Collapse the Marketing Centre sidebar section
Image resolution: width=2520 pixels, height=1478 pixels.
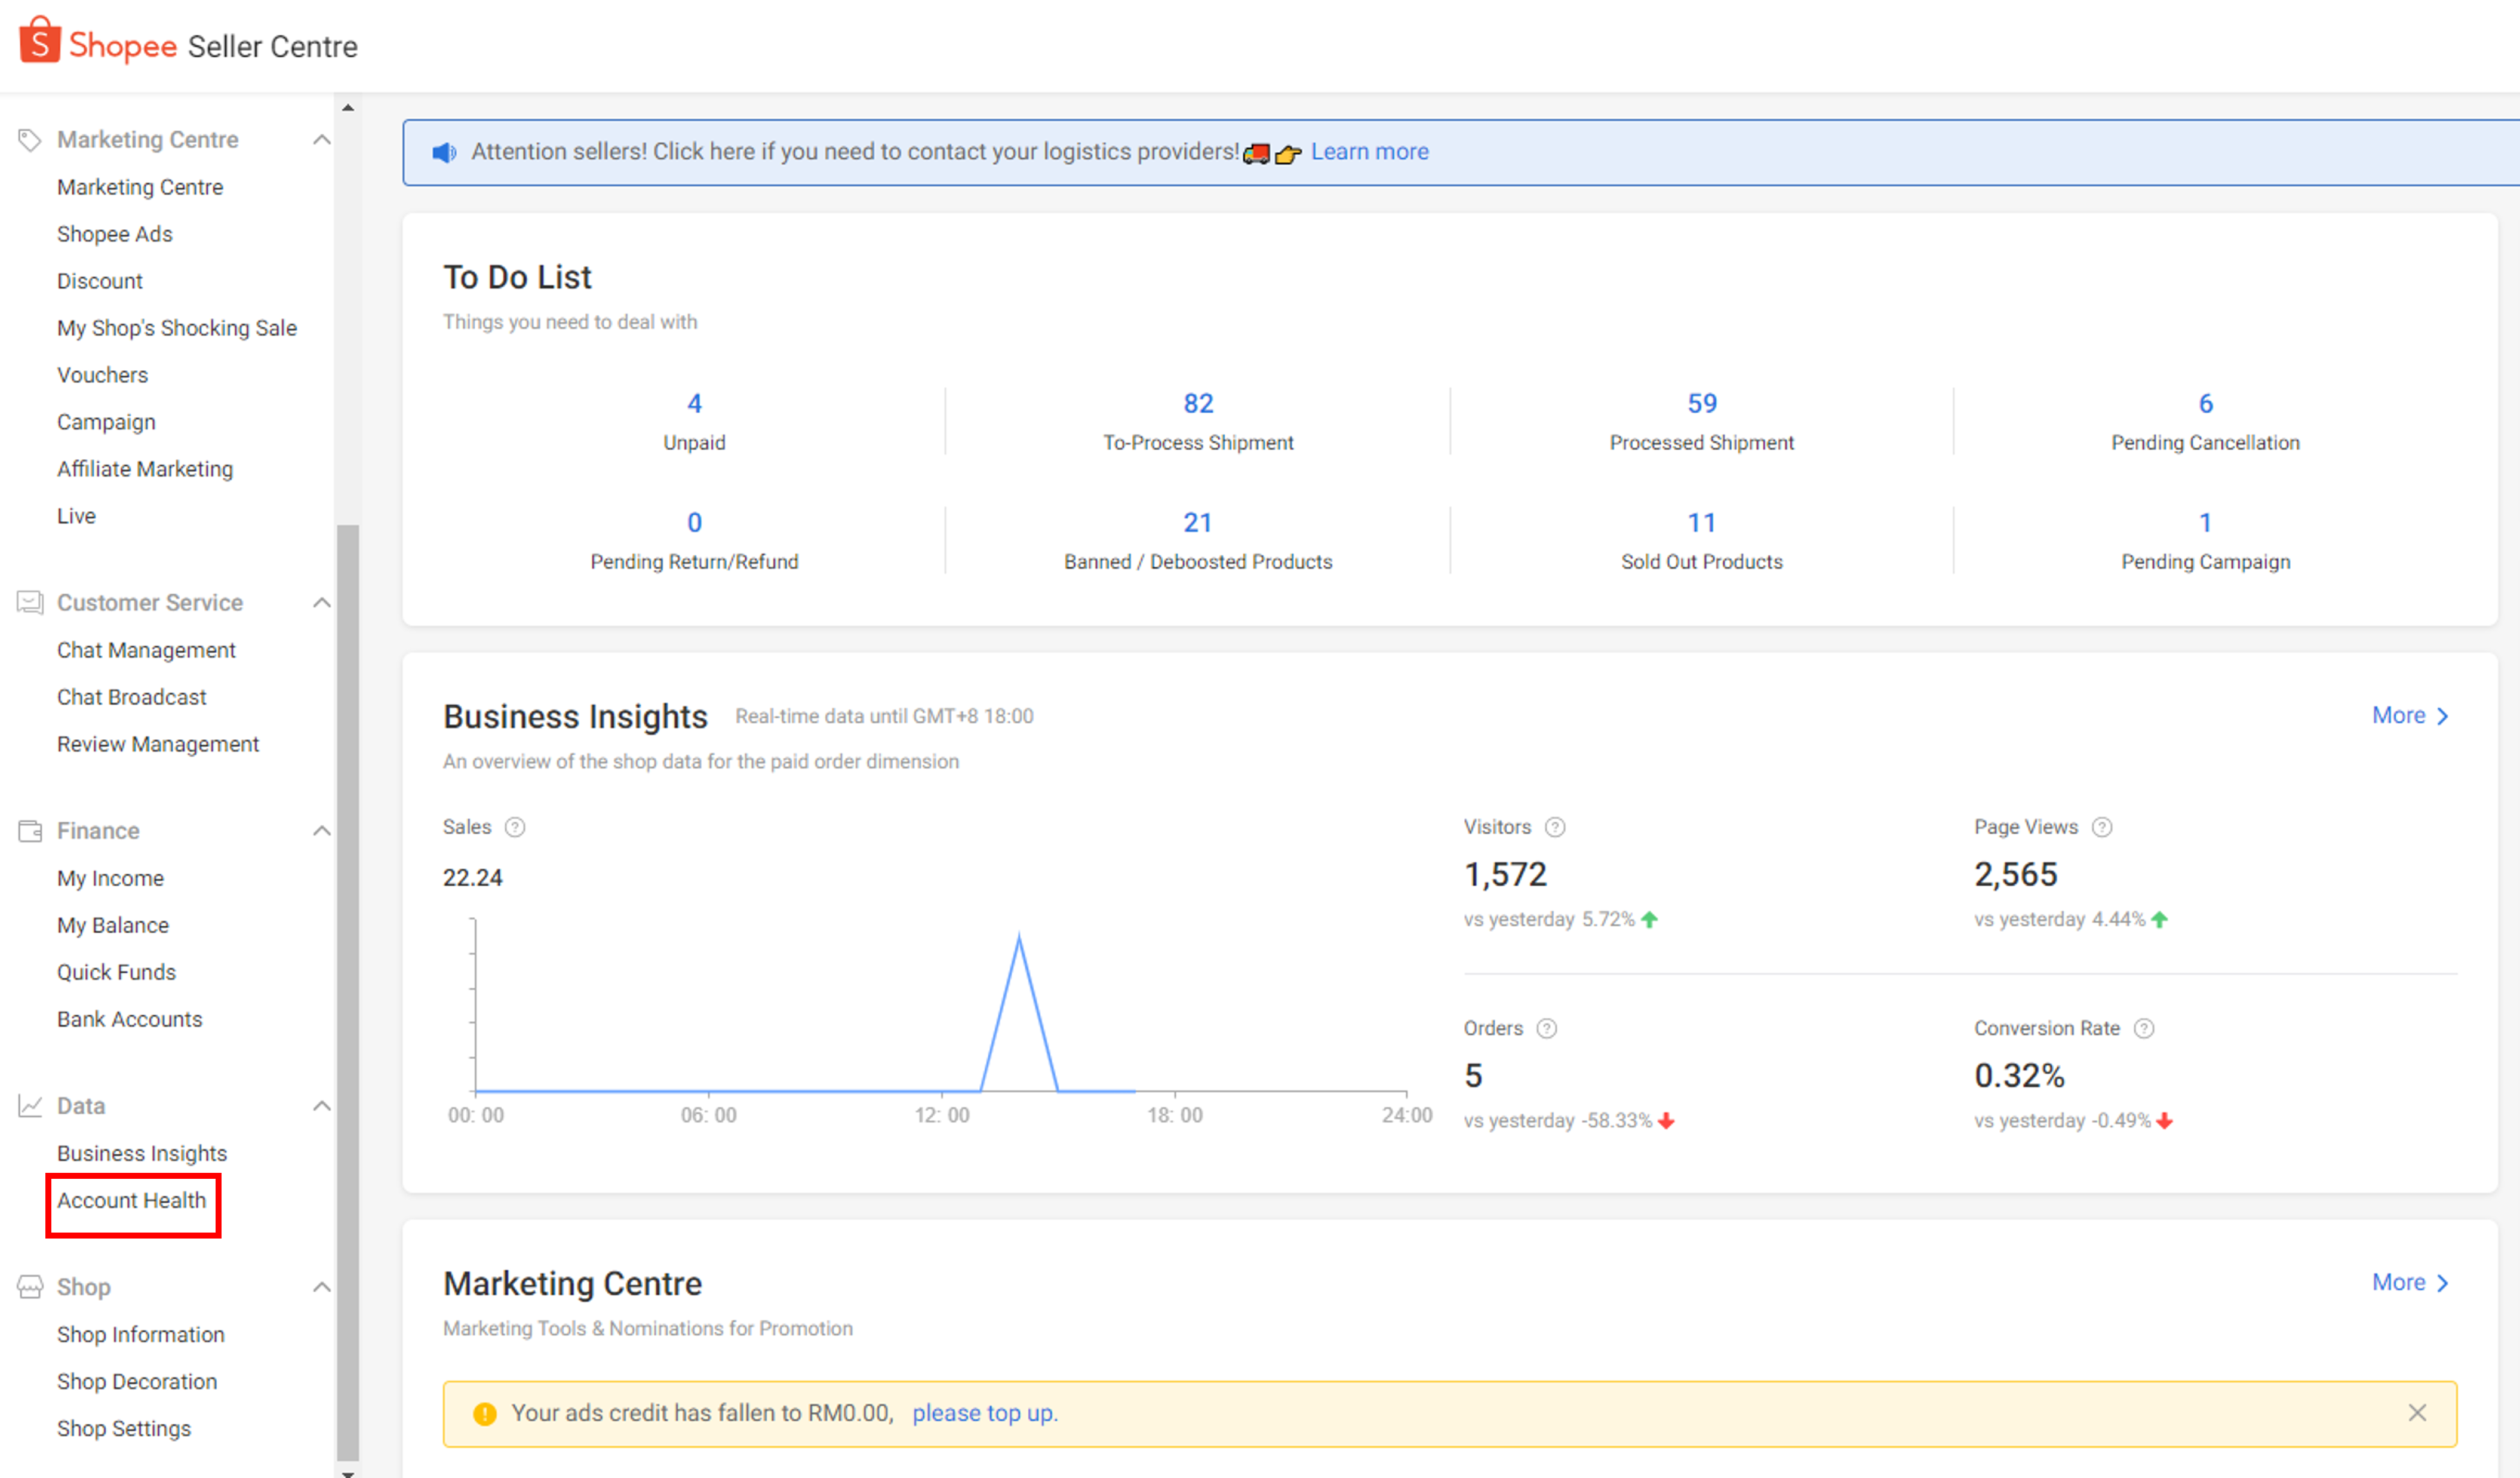pyautogui.click(x=322, y=140)
